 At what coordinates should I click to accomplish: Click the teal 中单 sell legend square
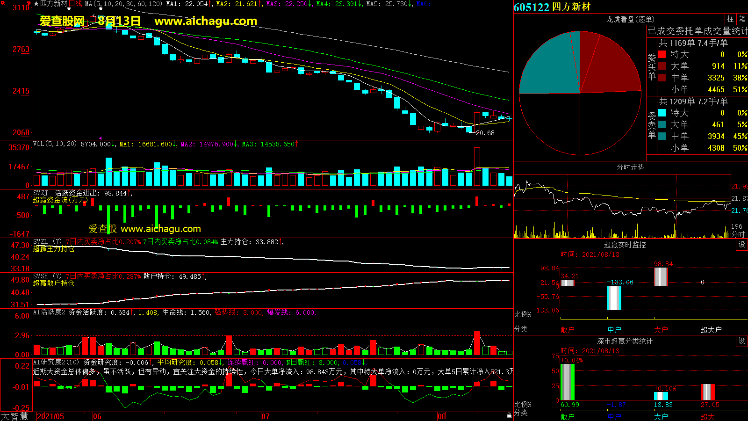click(x=662, y=136)
